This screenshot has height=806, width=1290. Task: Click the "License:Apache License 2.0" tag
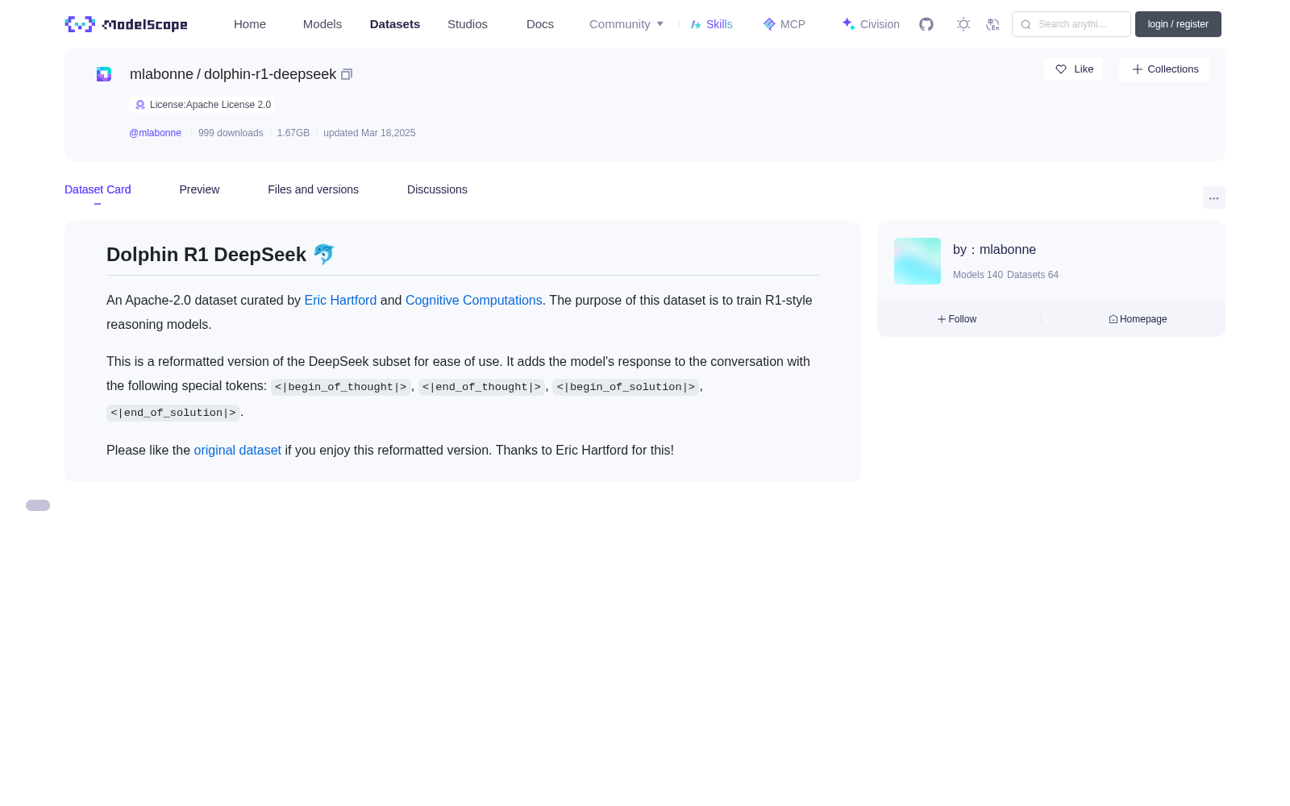click(202, 105)
